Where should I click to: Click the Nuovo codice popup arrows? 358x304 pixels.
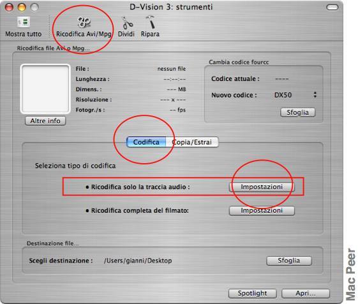click(x=315, y=95)
